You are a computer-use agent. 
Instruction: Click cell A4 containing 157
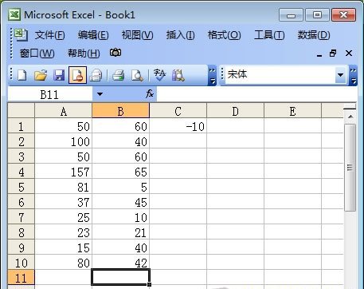pyautogui.click(x=63, y=172)
